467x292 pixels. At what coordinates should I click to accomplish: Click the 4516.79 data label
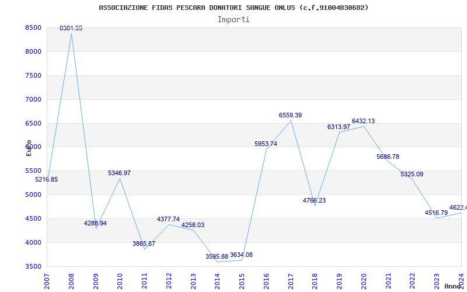coord(436,213)
